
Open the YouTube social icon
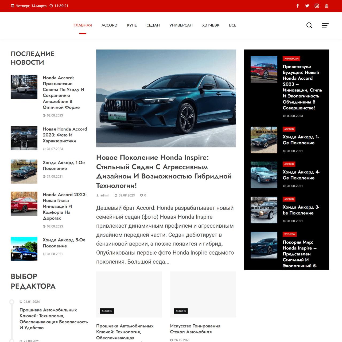[x=327, y=6]
